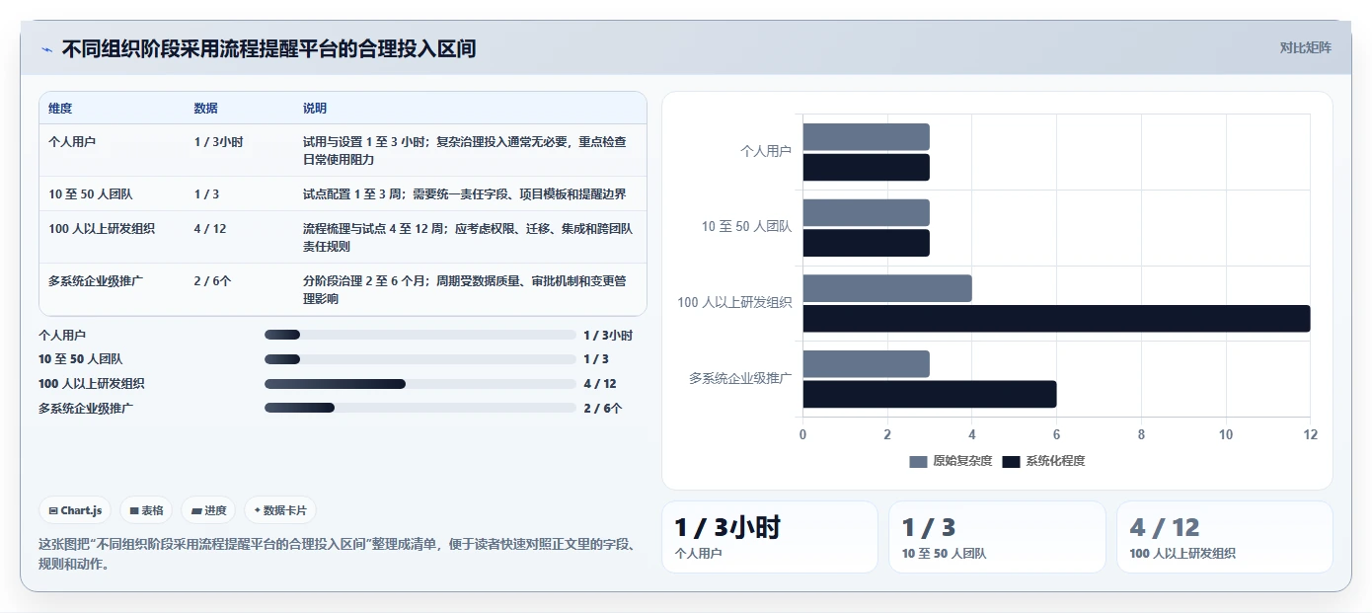
Task: Click the 100 人以上研发组织 chart axis label
Action: tap(734, 303)
